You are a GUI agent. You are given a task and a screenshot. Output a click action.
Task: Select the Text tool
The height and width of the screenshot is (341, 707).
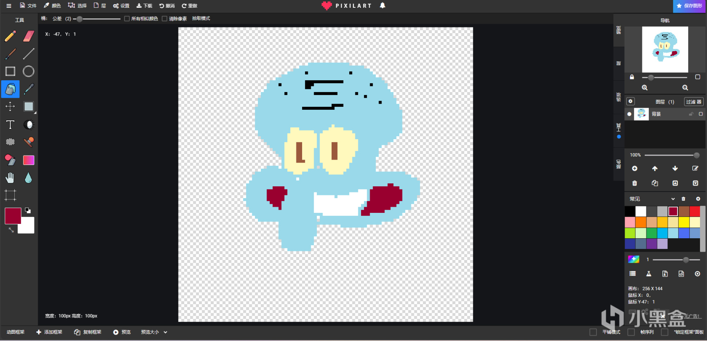tap(10, 124)
